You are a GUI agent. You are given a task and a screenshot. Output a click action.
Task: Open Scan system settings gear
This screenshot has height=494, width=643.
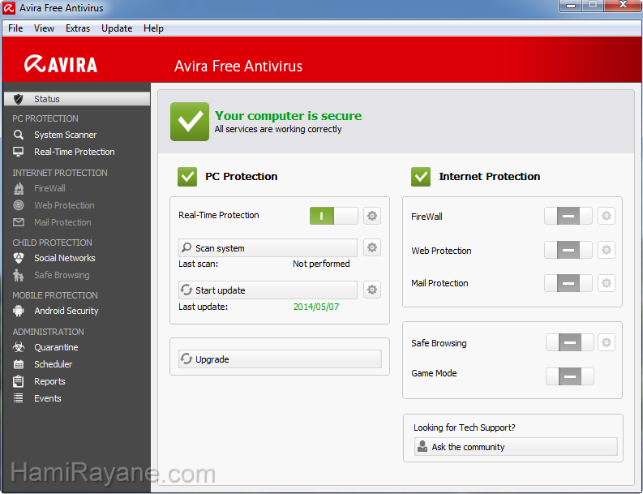(372, 247)
